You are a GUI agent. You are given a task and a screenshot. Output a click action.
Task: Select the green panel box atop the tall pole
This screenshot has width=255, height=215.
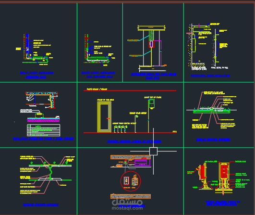pos(151,104)
